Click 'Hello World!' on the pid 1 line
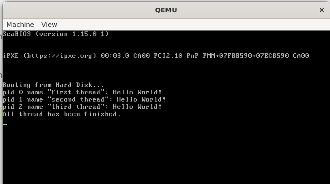The width and height of the screenshot is (330, 184). (x=141, y=99)
